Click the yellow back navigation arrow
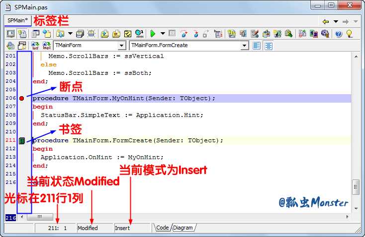Image resolution: width=365 pixels, height=237 pixels. [326, 22]
